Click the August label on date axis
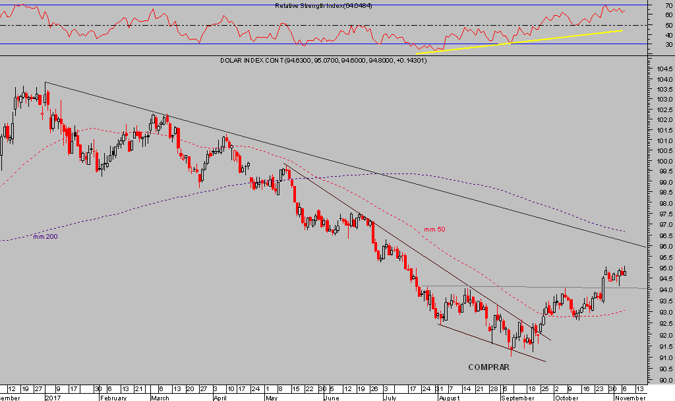Screen dimensions: 675x401 click(448, 398)
